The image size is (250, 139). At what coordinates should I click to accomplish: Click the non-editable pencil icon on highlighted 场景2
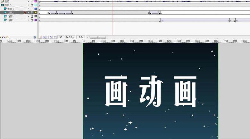tap(25, 12)
